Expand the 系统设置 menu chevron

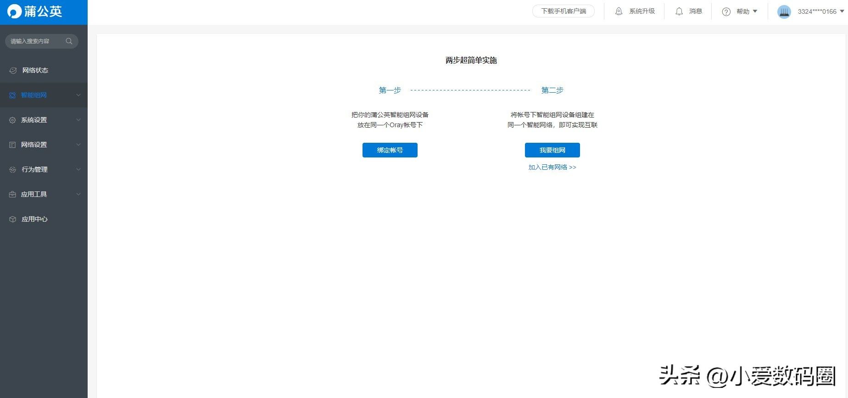(78, 120)
